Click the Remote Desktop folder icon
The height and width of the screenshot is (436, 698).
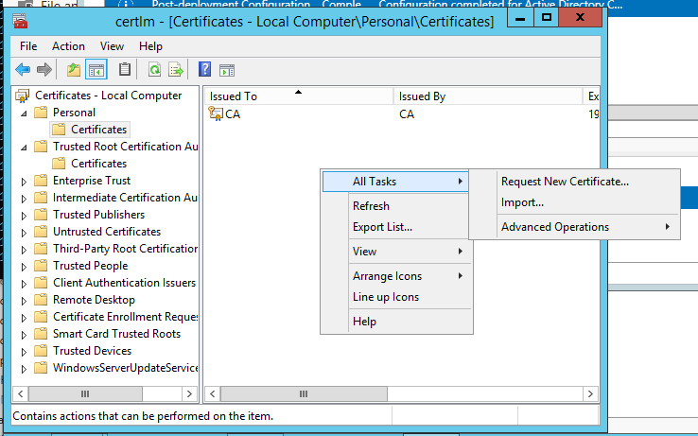click(41, 300)
